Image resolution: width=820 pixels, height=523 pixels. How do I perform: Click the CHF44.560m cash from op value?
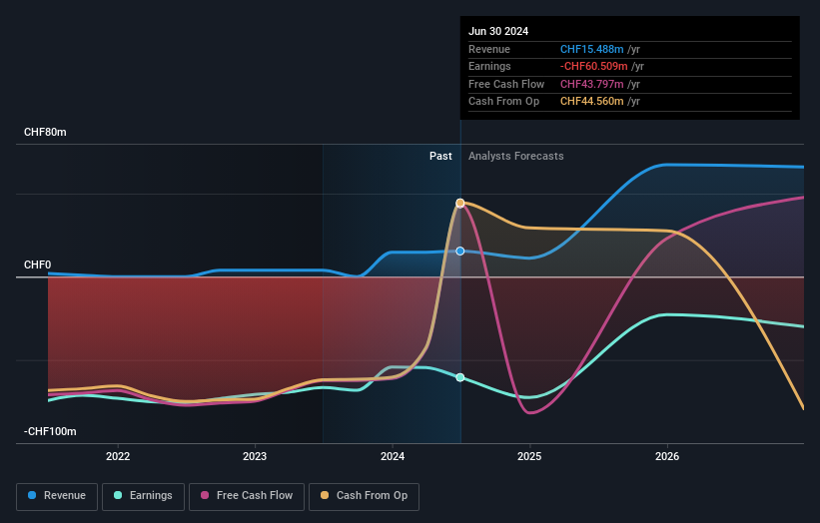pyautogui.click(x=592, y=102)
